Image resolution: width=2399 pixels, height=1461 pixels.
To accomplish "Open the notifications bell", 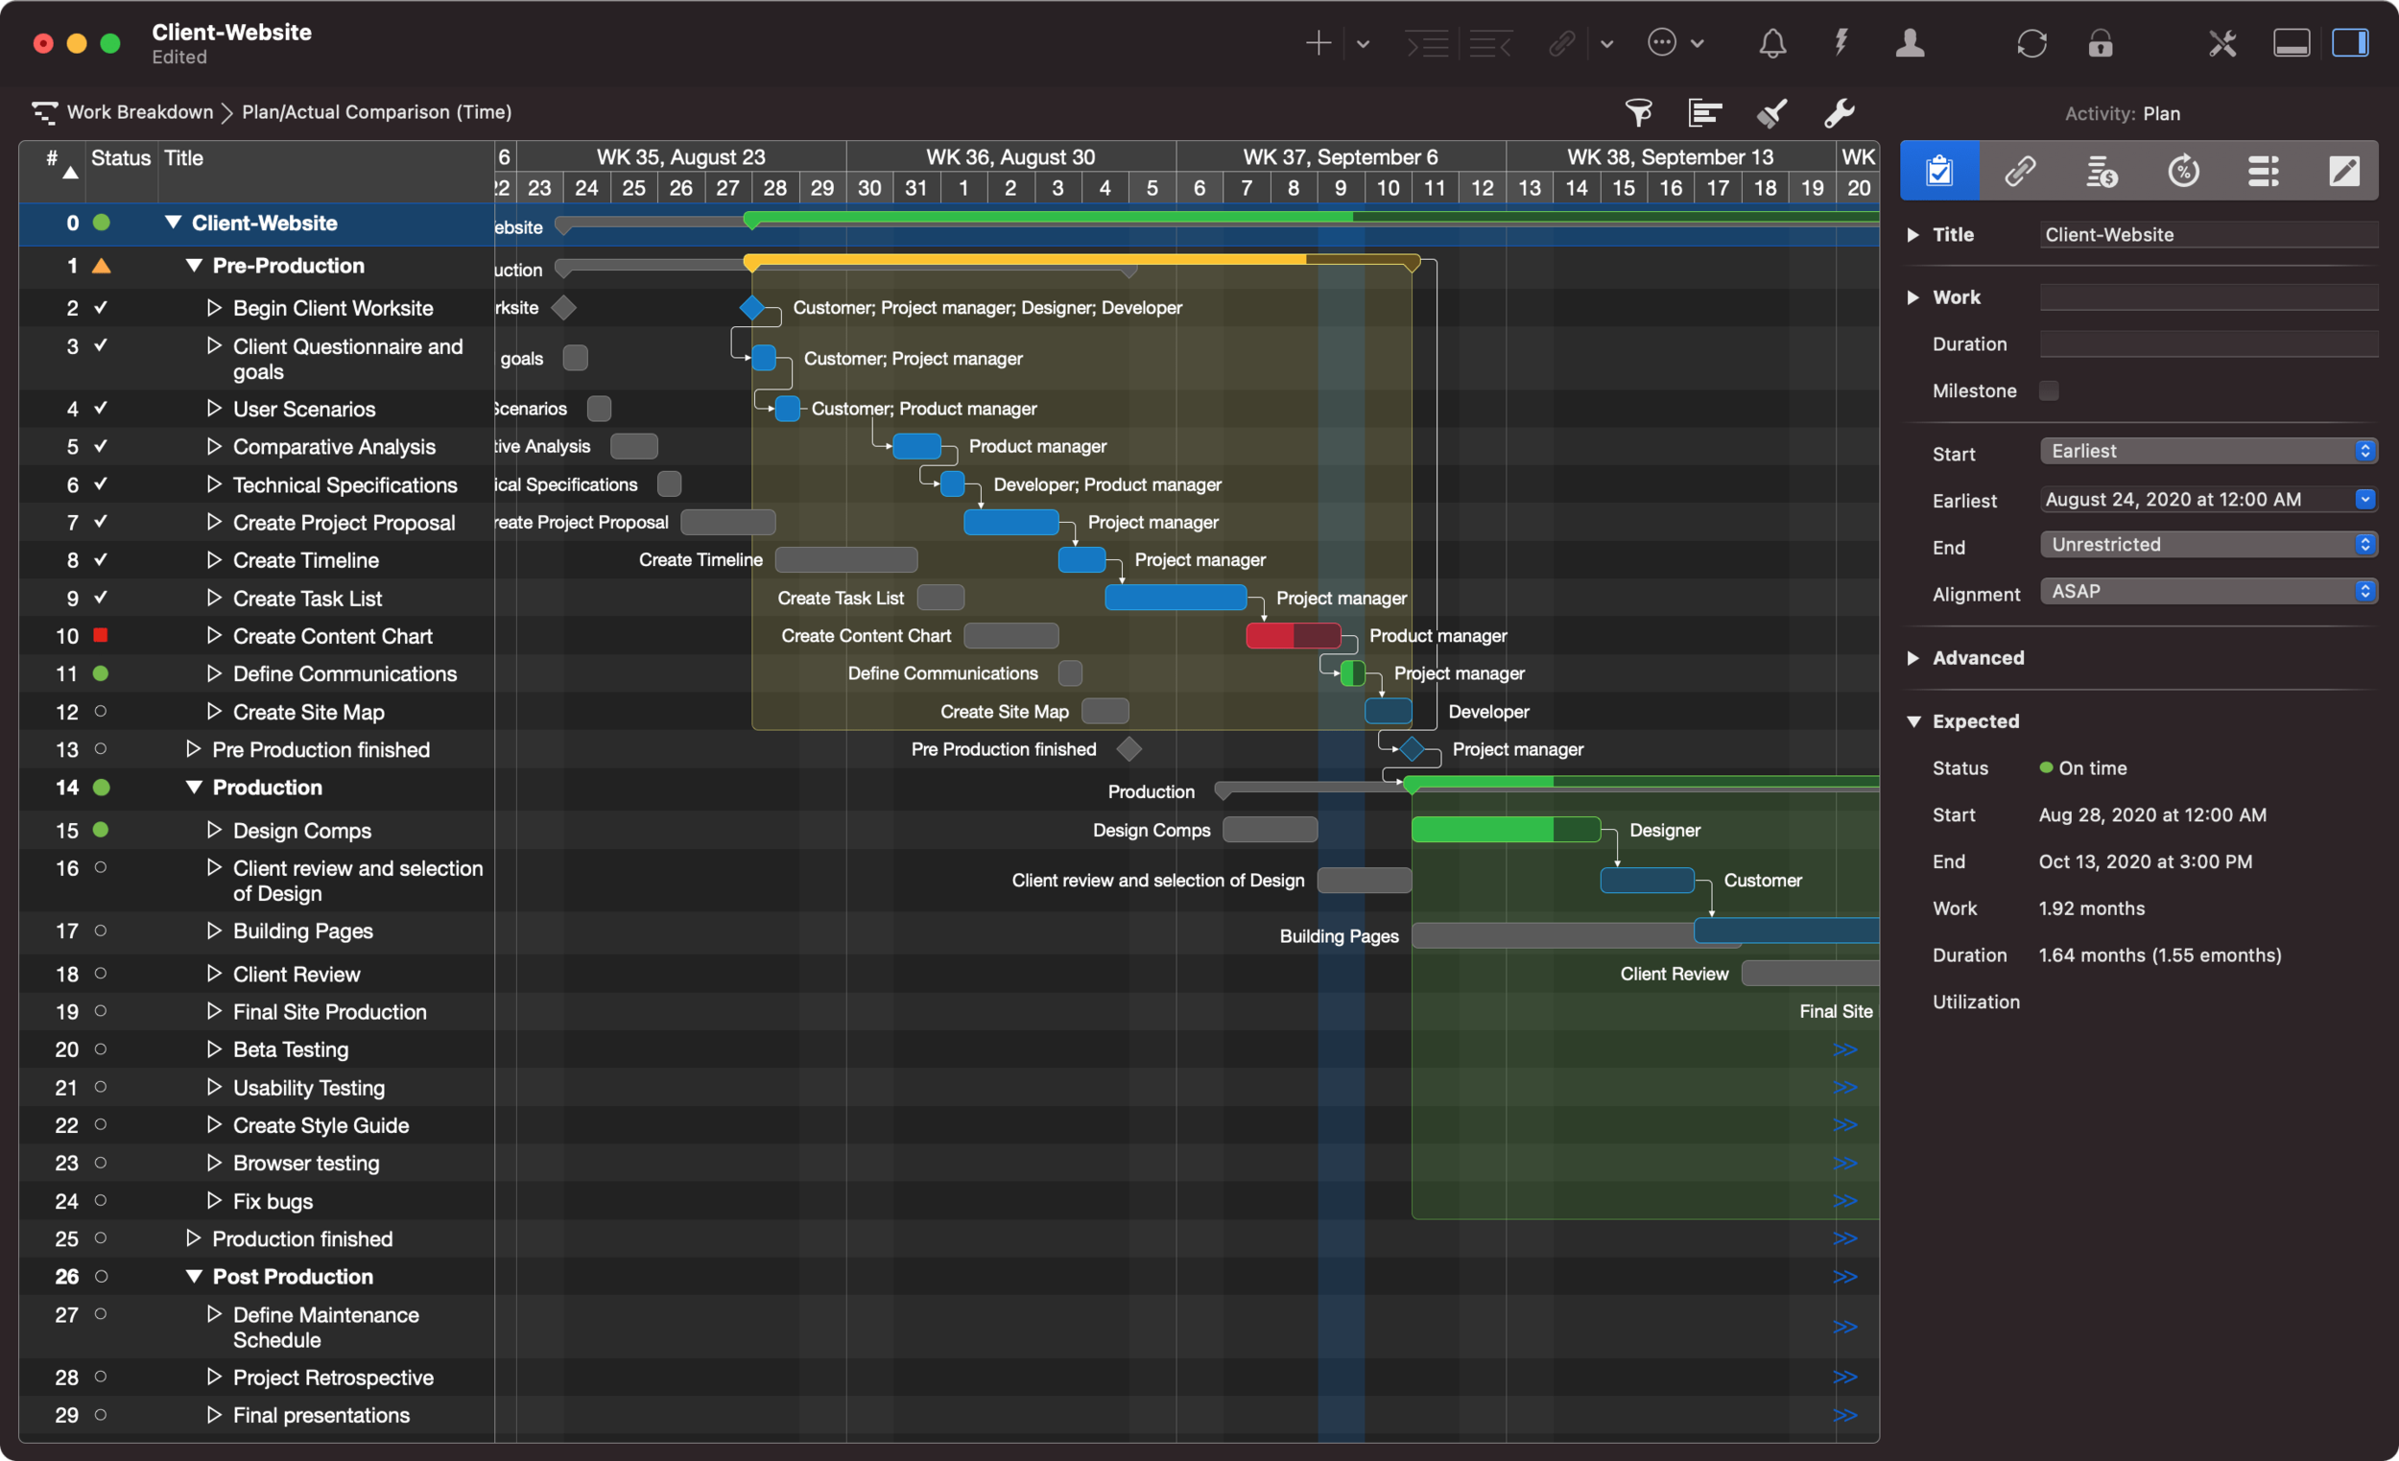I will [x=1772, y=44].
